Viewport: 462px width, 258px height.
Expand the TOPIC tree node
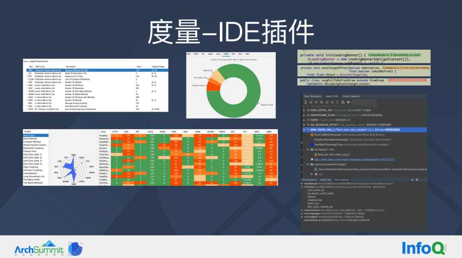304,119
